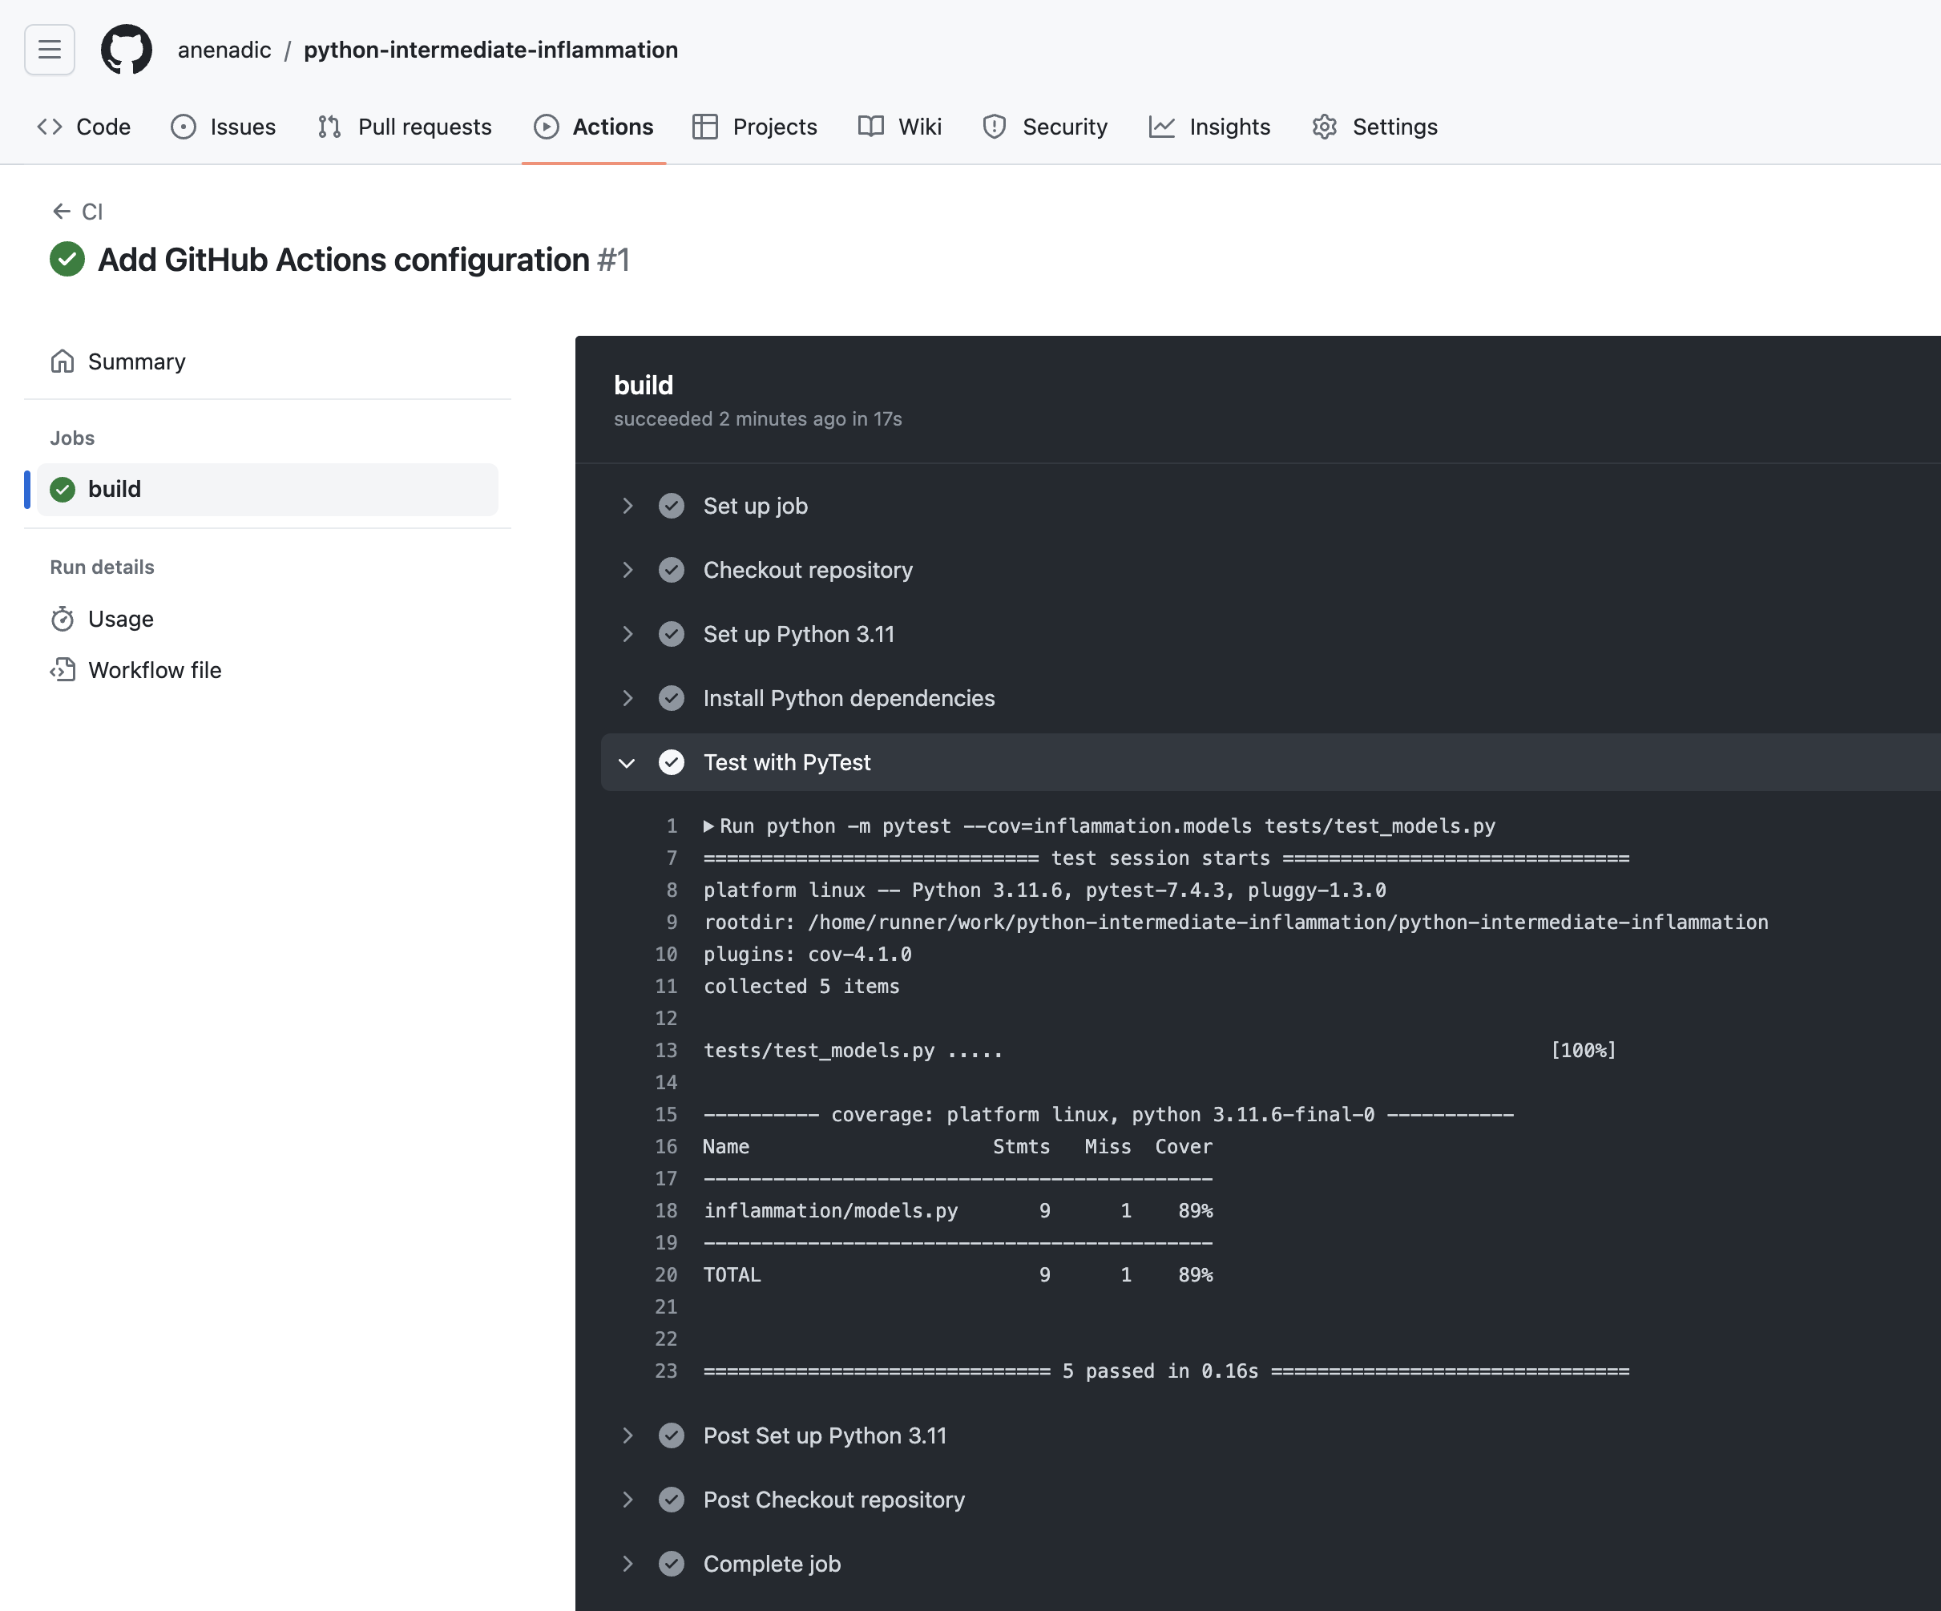Click the Security shield icon
The height and width of the screenshot is (1611, 1941).
(993, 127)
